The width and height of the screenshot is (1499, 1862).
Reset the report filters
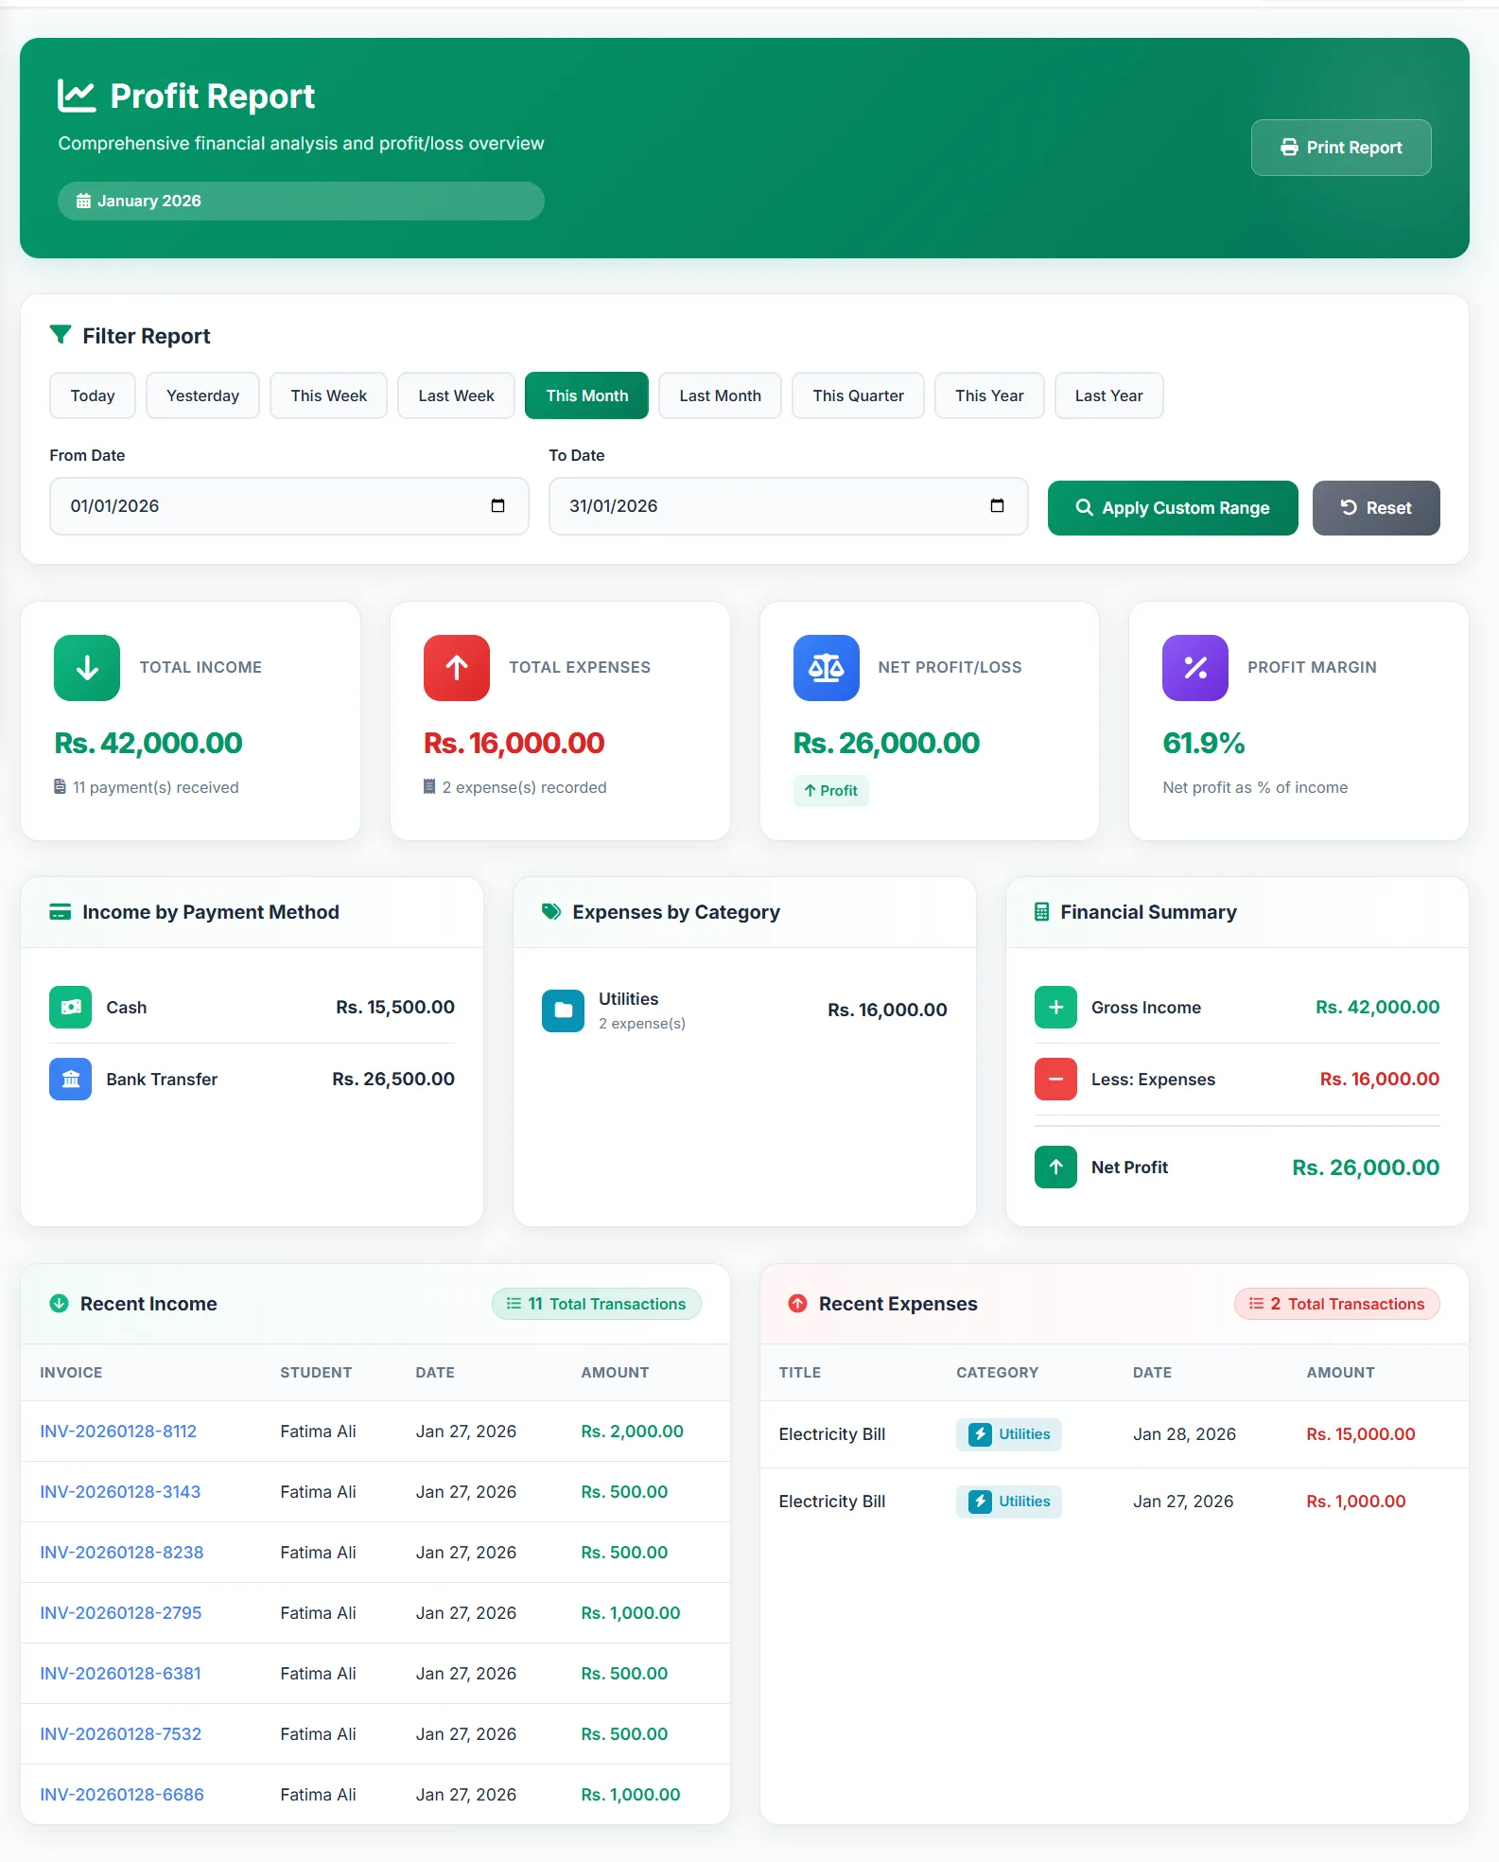pos(1375,508)
